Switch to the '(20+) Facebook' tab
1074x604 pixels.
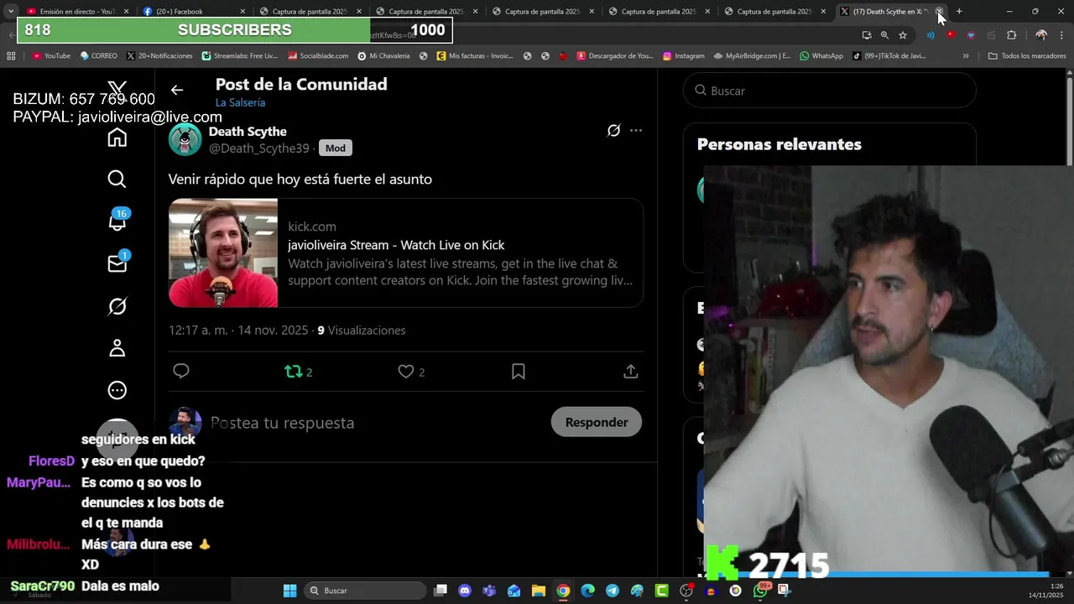193,12
